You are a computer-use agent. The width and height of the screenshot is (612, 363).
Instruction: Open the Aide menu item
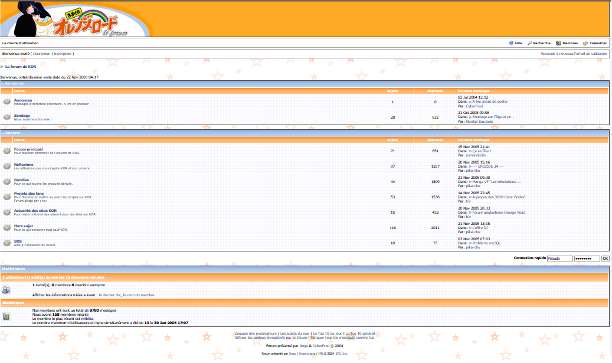[518, 43]
